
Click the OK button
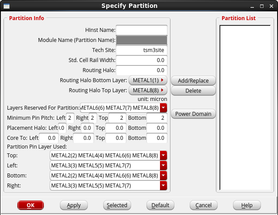31,205
